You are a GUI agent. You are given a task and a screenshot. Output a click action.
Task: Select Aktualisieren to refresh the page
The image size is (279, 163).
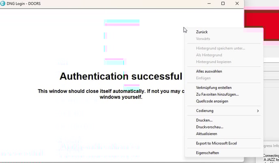click(x=206, y=134)
